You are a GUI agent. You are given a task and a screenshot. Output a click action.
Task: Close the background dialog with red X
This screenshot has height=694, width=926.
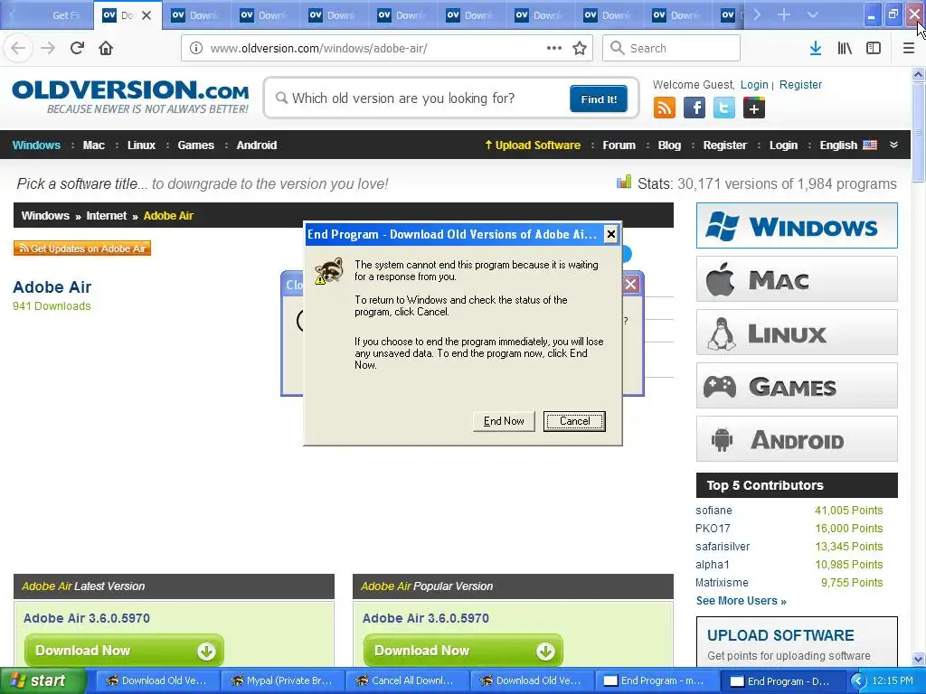coord(630,285)
